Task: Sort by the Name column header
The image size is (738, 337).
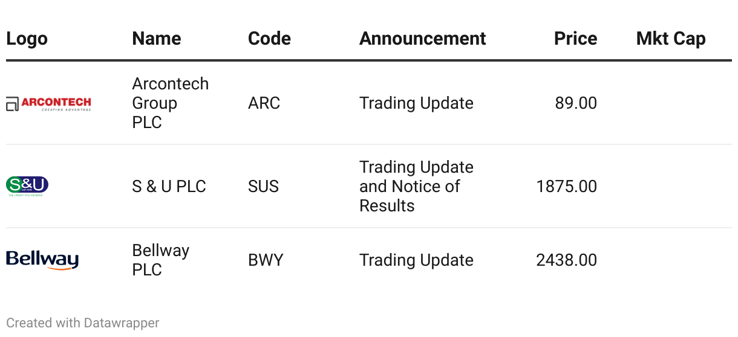Action: 157,39
